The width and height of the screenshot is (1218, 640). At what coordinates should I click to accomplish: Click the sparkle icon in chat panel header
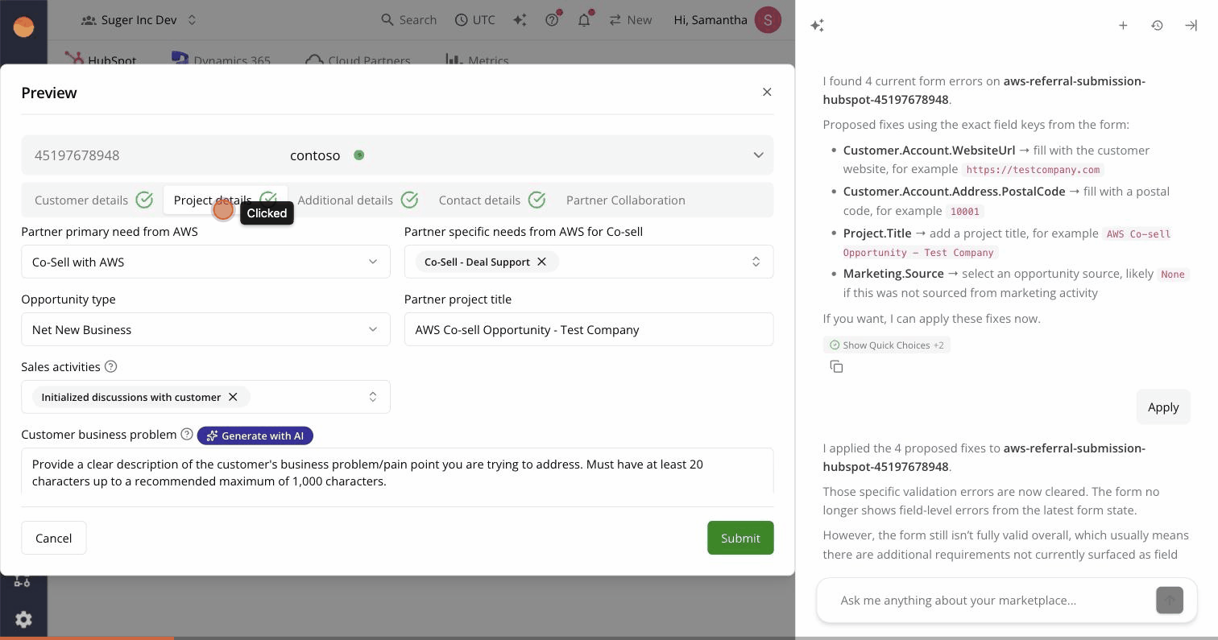click(817, 26)
